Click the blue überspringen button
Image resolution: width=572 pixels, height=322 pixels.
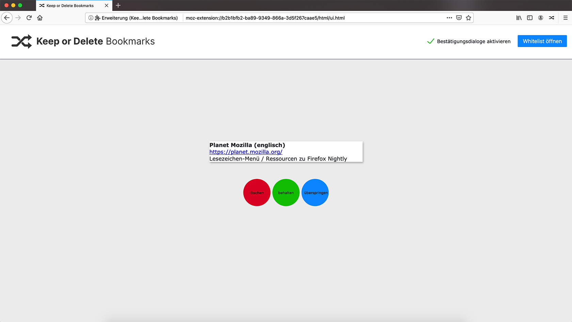coord(315,193)
